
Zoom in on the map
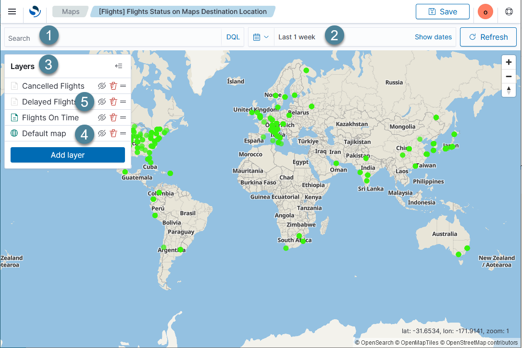pyautogui.click(x=509, y=62)
